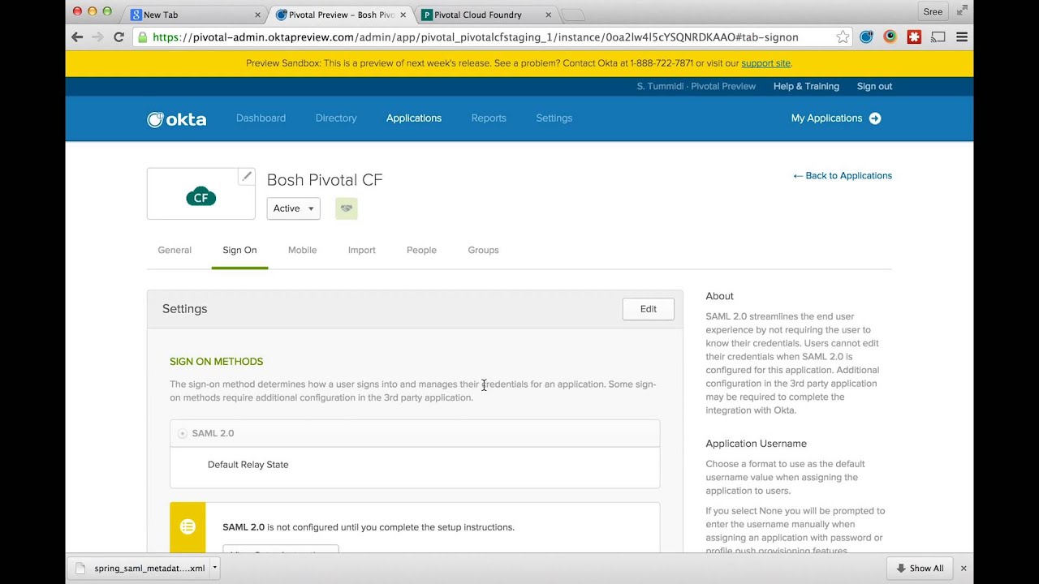Viewport: 1039px width, 584px height.
Task: Open the Settings menu in Okta nav
Action: pyautogui.click(x=554, y=118)
